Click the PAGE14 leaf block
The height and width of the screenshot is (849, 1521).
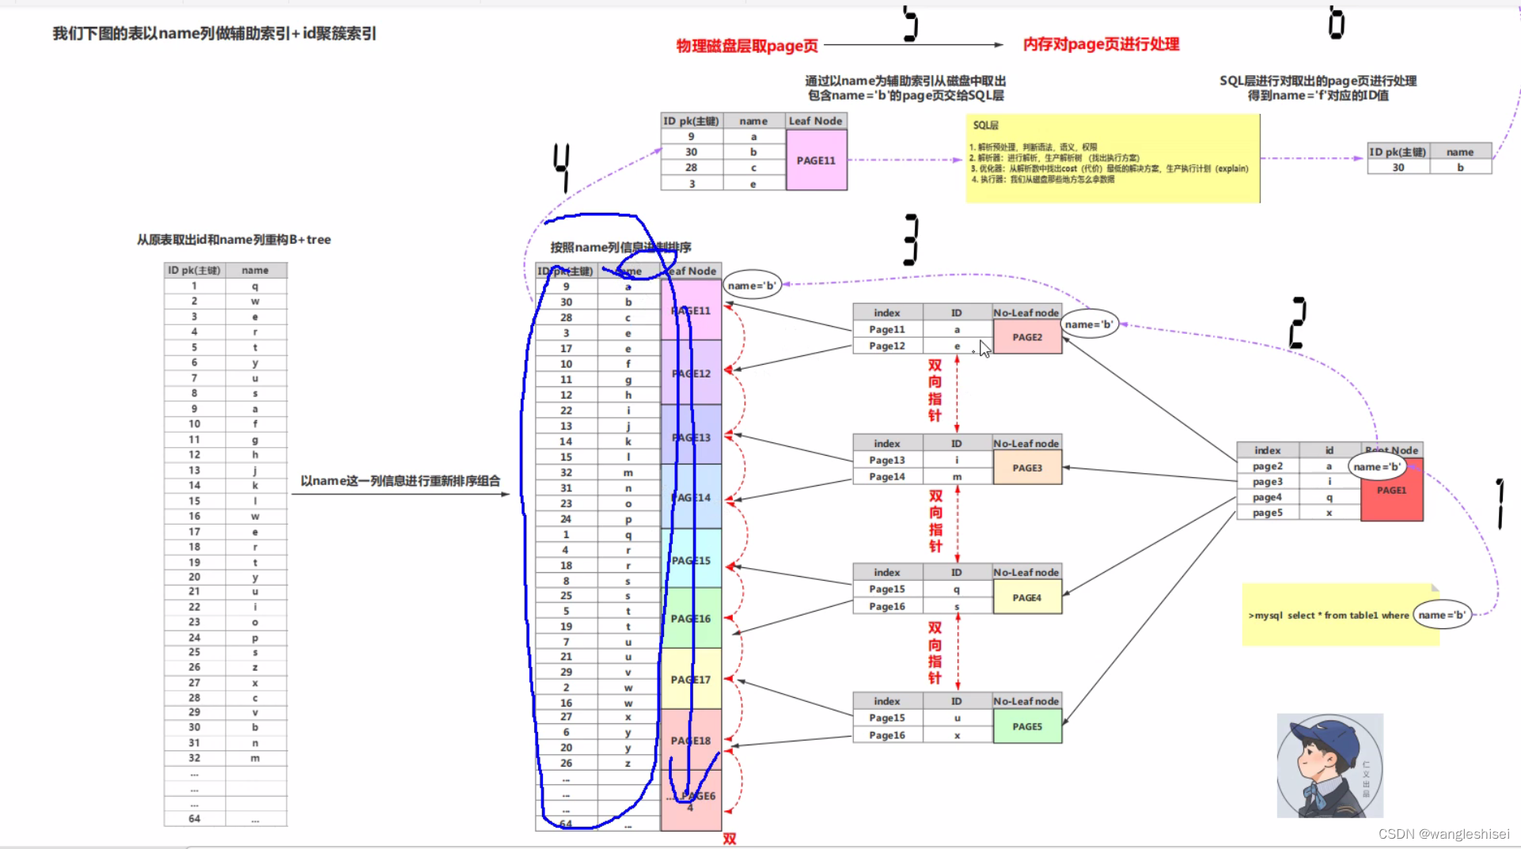691,497
